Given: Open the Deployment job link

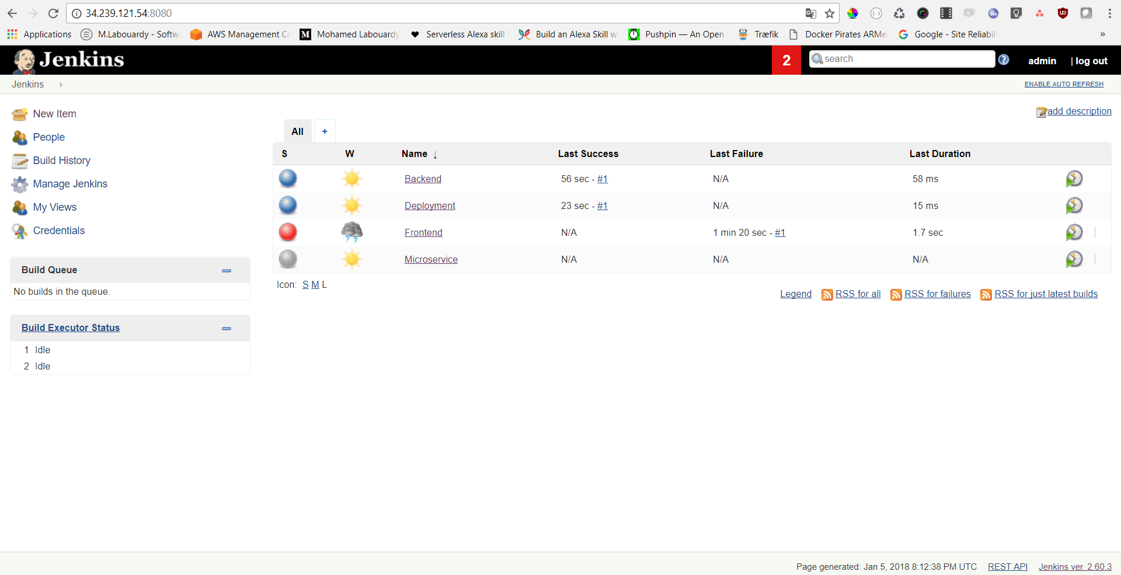Looking at the screenshot, I should tap(430, 206).
